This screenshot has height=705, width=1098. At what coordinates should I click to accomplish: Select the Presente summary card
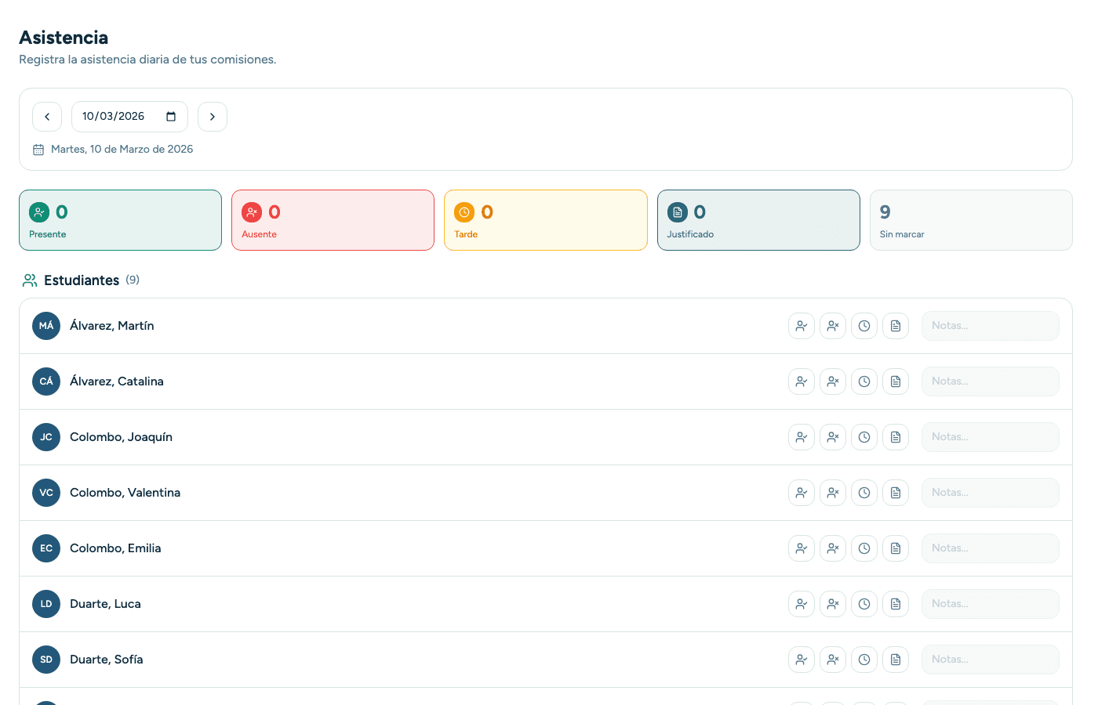point(120,220)
